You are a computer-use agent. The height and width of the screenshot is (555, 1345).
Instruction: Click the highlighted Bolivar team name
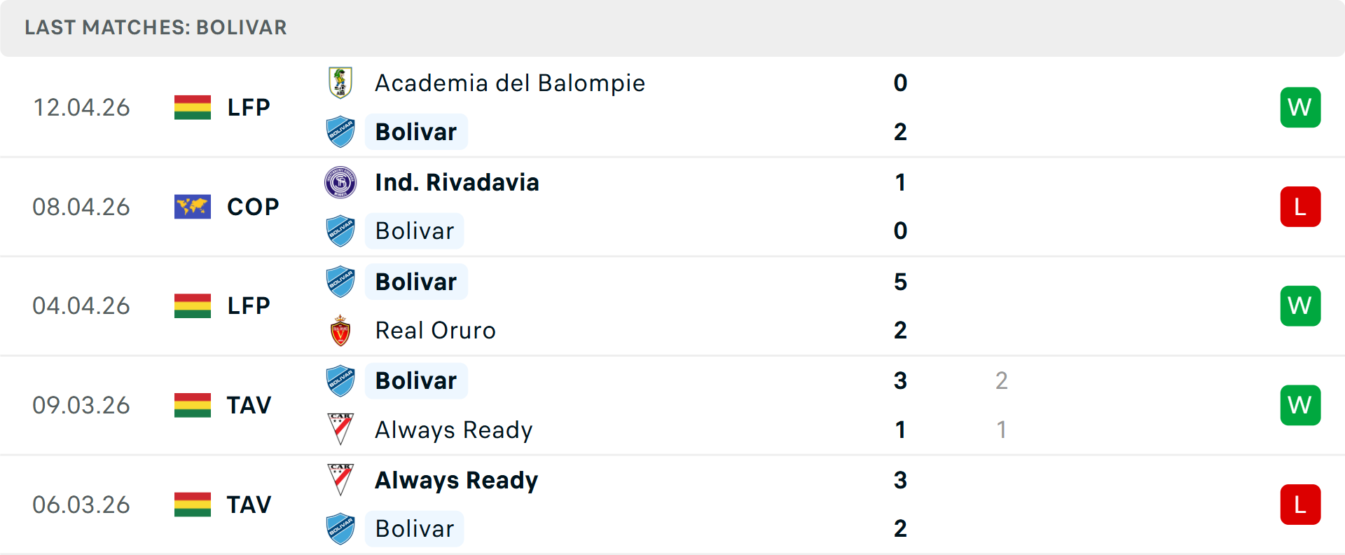[x=416, y=132]
